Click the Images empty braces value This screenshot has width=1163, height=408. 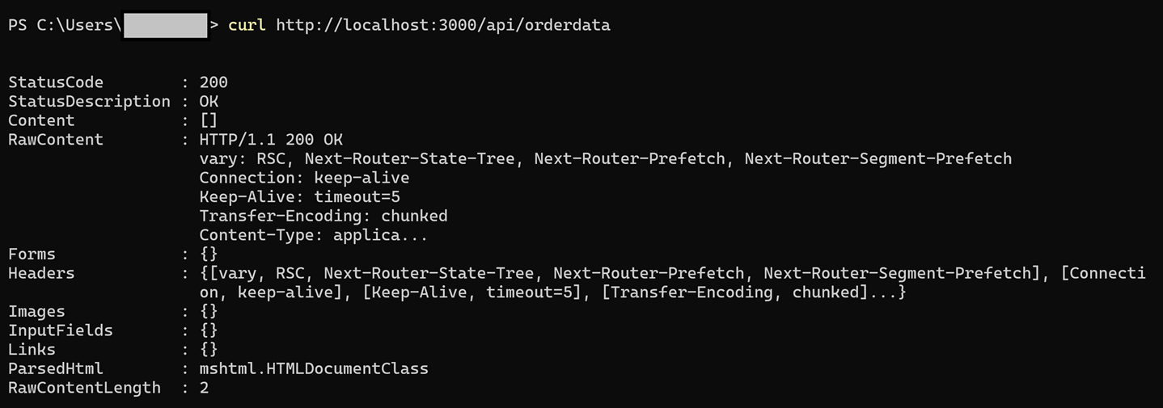pyautogui.click(x=209, y=311)
